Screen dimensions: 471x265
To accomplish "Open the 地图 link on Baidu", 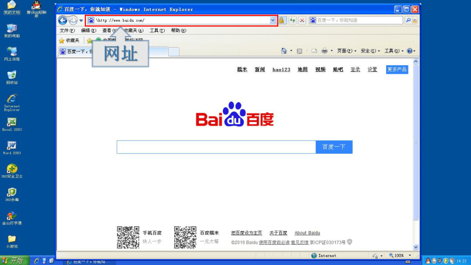I will point(302,70).
